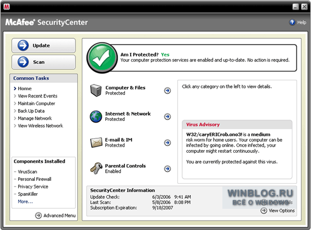Click the Parental Controls keys icon
311x230 pixels.
tap(96, 168)
